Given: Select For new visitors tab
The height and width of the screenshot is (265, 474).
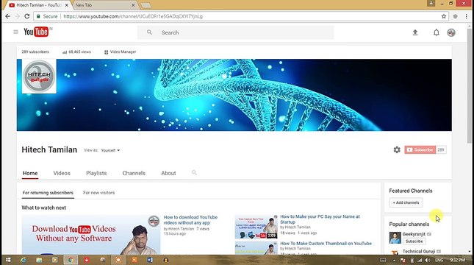Looking at the screenshot, I should click(99, 193).
